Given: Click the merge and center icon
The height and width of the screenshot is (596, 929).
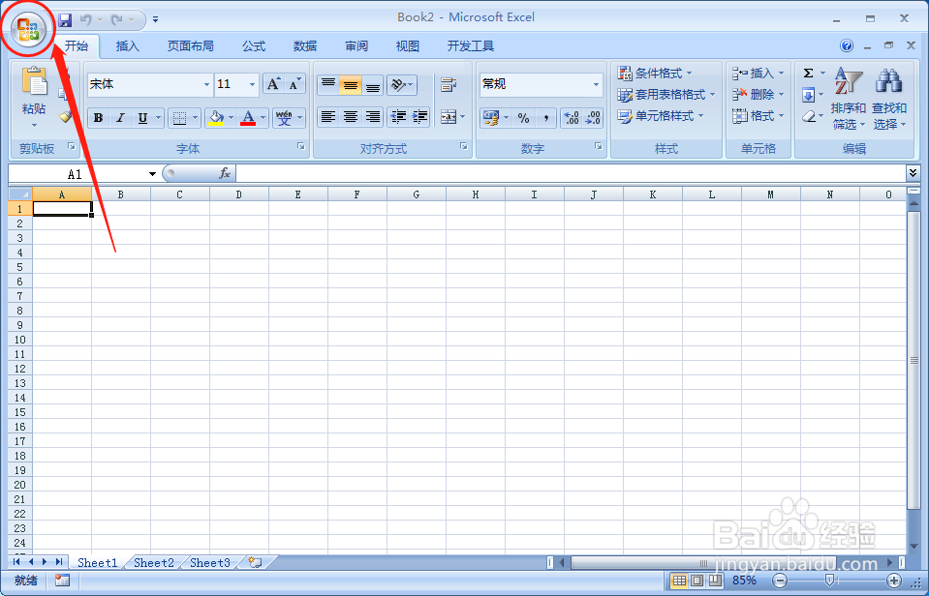Looking at the screenshot, I should pyautogui.click(x=449, y=117).
